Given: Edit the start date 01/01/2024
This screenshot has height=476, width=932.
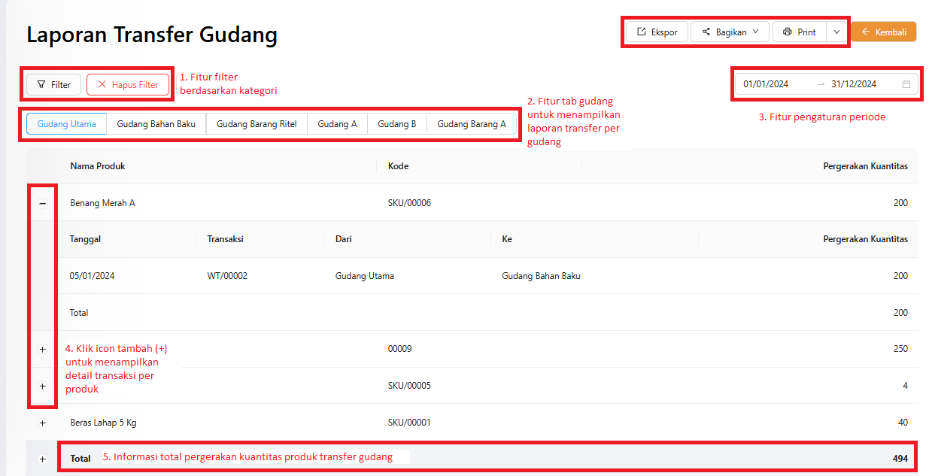Looking at the screenshot, I should 766,84.
